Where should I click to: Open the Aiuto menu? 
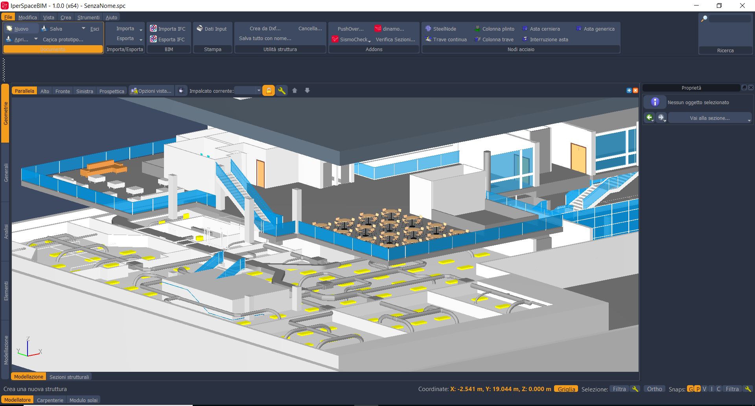(111, 17)
